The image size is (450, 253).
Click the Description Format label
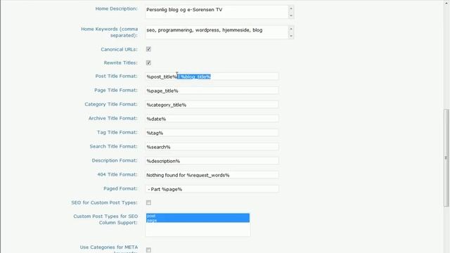point(115,160)
